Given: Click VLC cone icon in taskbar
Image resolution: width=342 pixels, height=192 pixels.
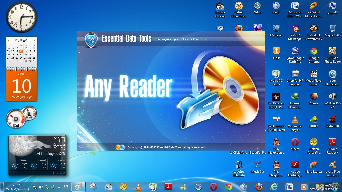Looking at the screenshot, I should (x=138, y=187).
